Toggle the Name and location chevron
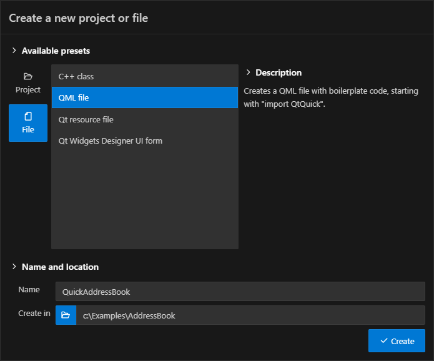This screenshot has height=361, width=434. pos(14,267)
